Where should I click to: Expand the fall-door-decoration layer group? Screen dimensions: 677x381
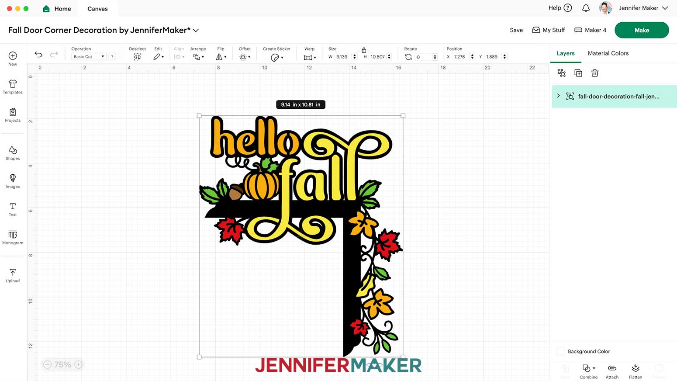click(558, 96)
